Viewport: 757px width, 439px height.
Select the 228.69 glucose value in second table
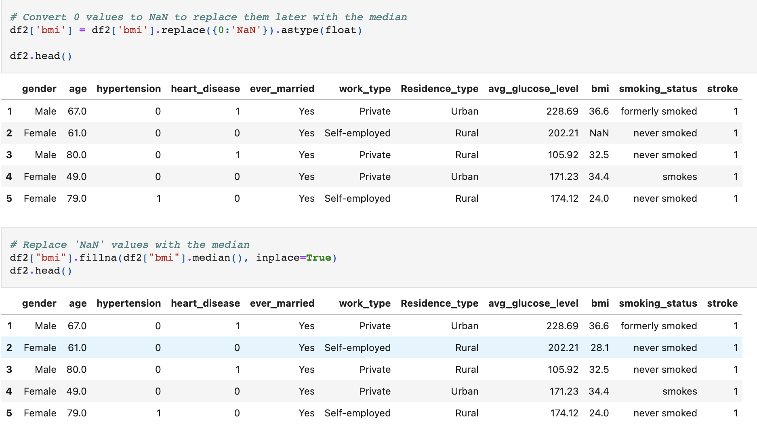tap(562, 326)
